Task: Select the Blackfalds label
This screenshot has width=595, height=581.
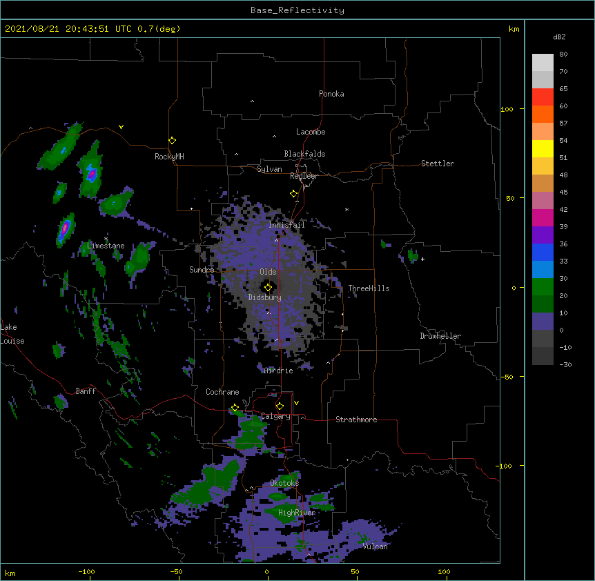Action: [304, 154]
